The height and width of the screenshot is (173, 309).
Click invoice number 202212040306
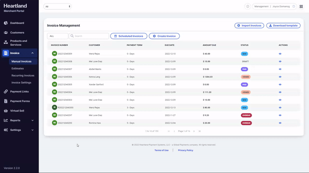click(x=65, y=77)
